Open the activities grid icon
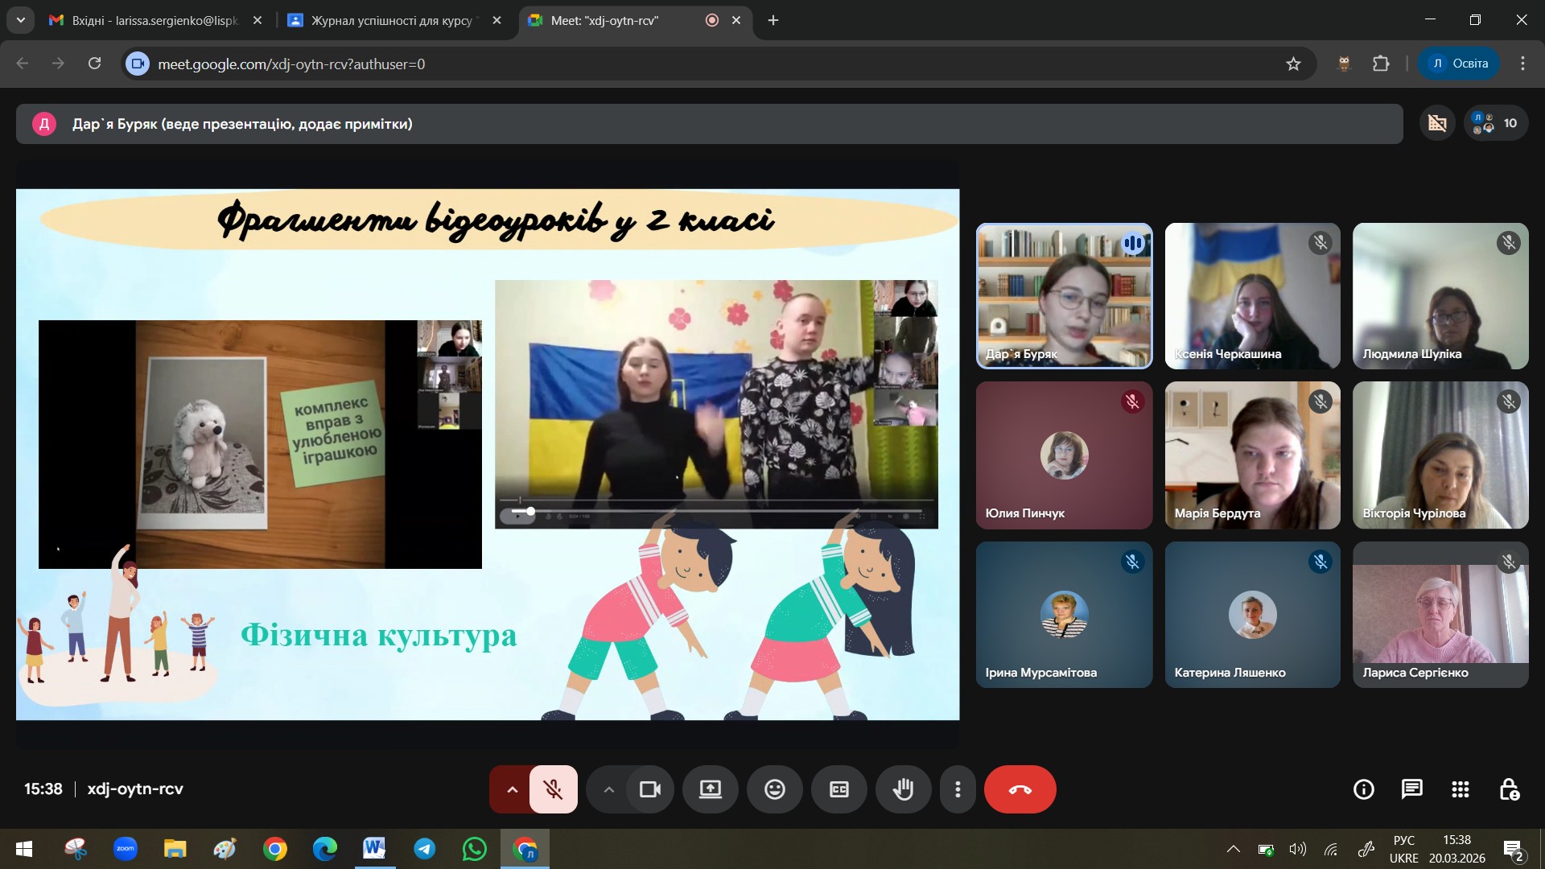Viewport: 1545px width, 869px height. pyautogui.click(x=1460, y=789)
